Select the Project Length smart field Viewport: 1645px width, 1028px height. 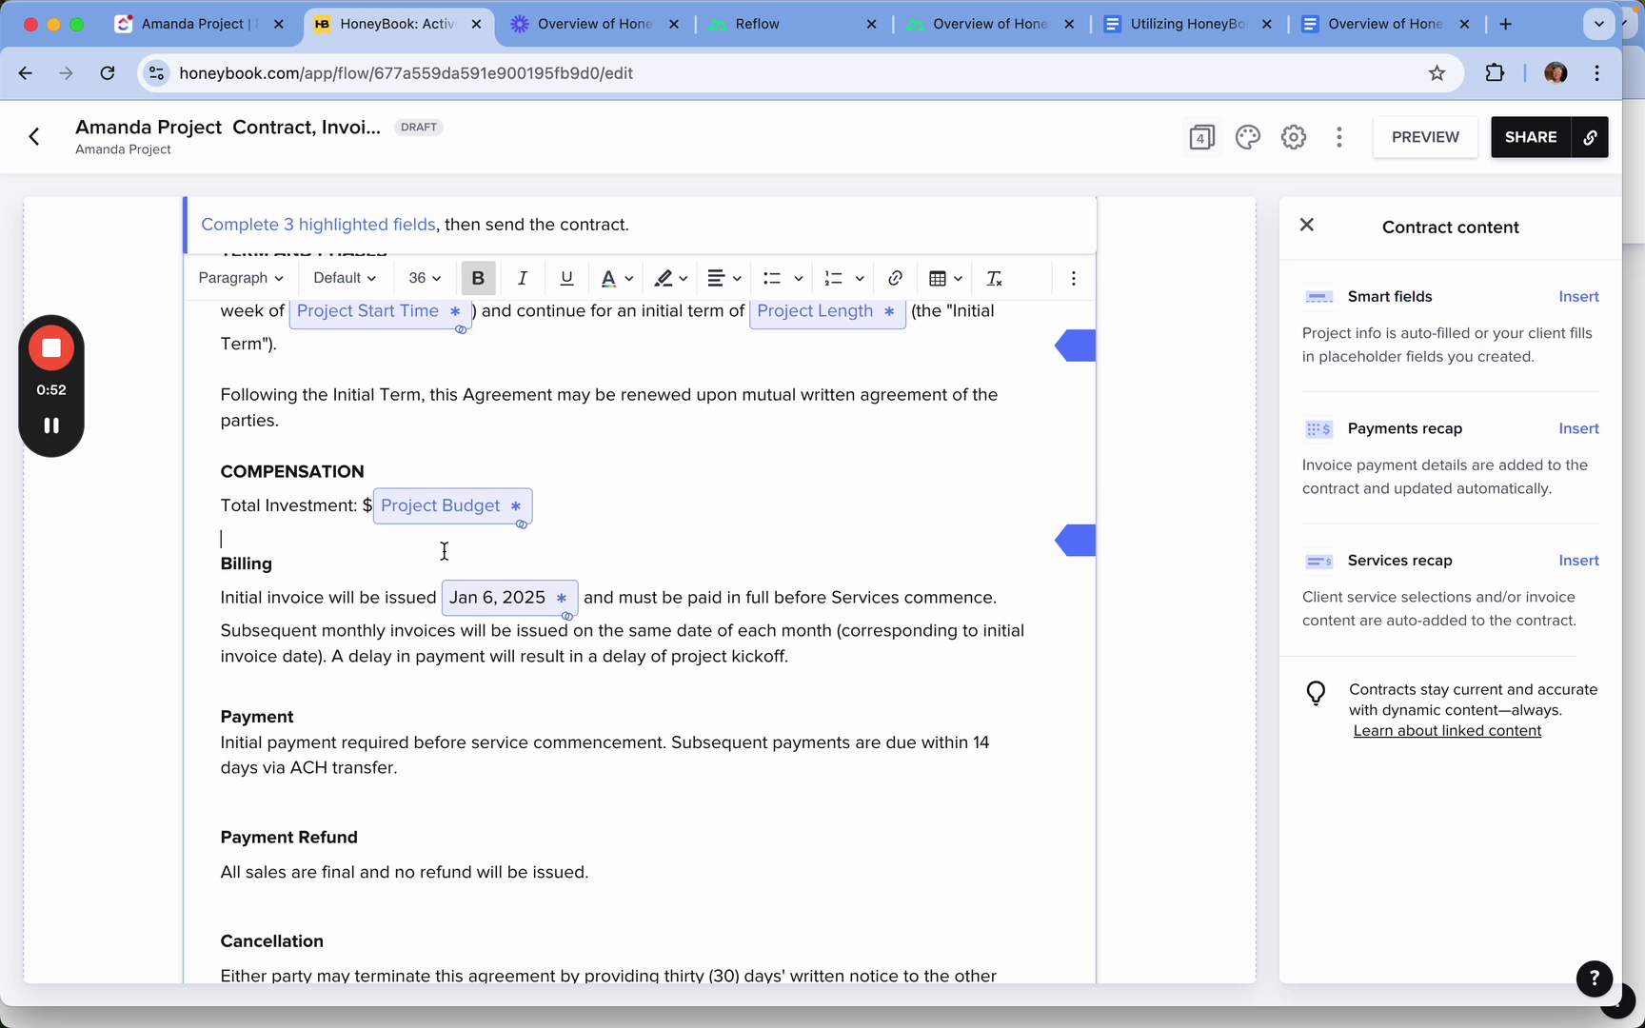coord(827,311)
